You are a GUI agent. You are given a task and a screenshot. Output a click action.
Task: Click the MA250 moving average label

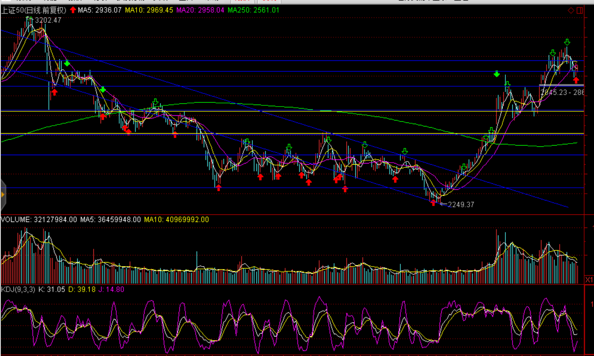(x=253, y=10)
